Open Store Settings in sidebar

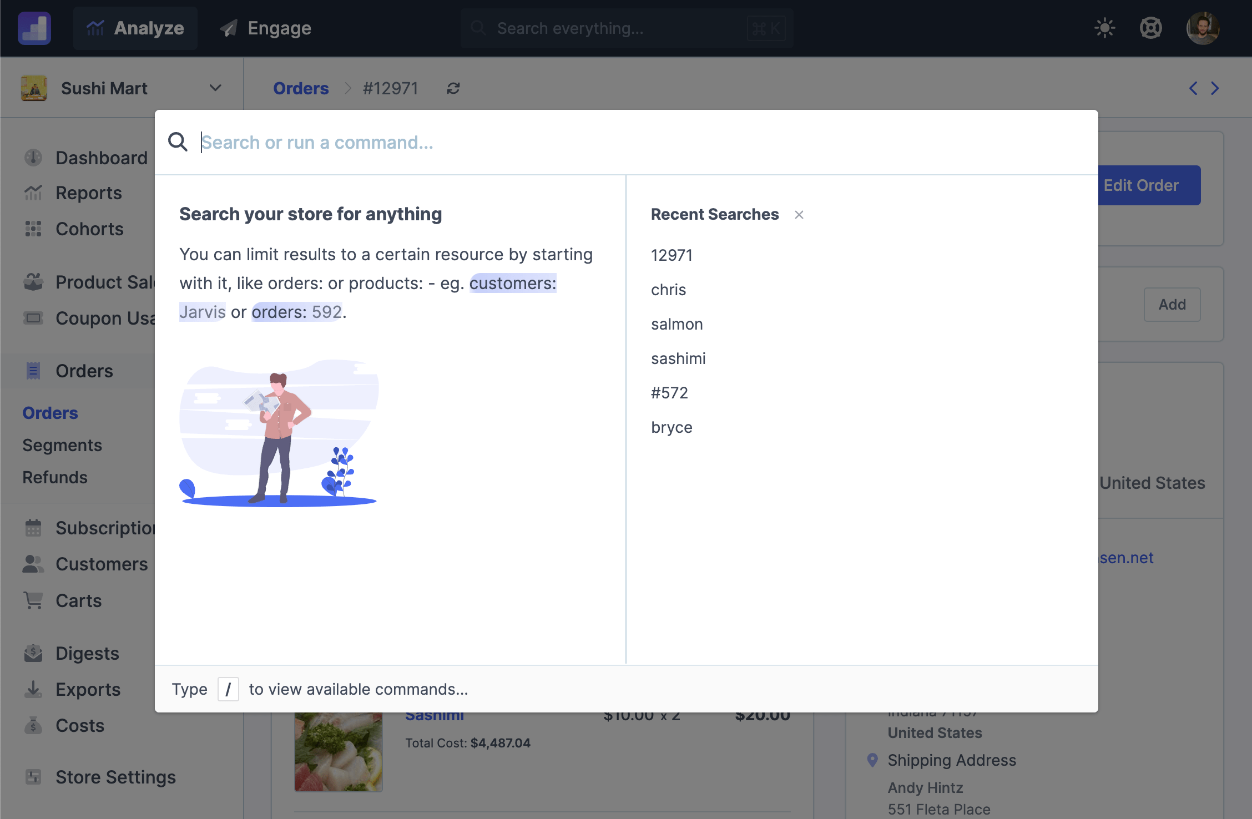115,777
